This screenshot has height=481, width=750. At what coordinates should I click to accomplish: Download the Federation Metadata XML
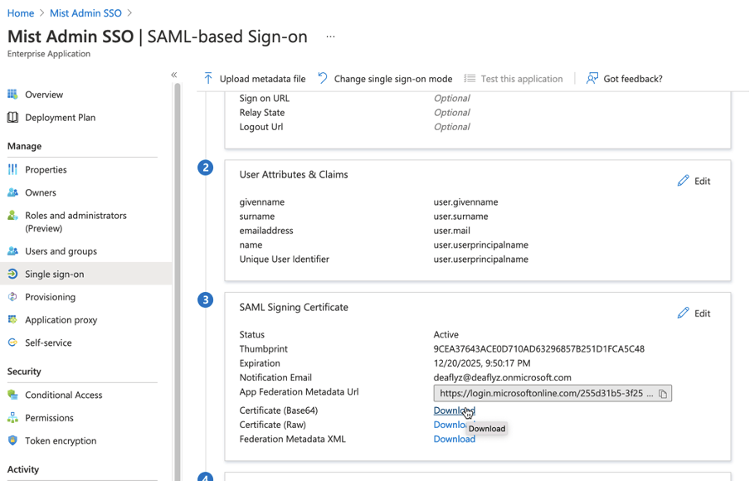pyautogui.click(x=454, y=439)
